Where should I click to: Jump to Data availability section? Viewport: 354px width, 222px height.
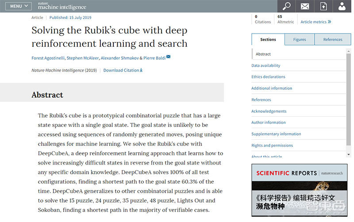265,65
